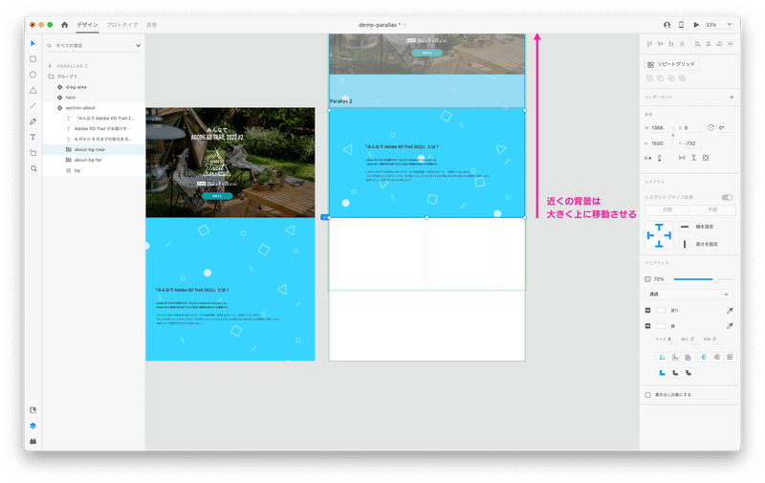The width and height of the screenshot is (765, 483).
Task: Click the Repeat Grid button
Action: (x=672, y=64)
